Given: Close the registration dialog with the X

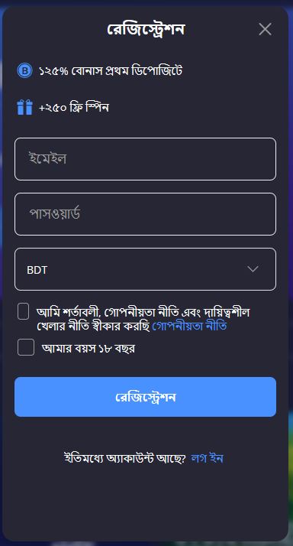Looking at the screenshot, I should pos(265,30).
